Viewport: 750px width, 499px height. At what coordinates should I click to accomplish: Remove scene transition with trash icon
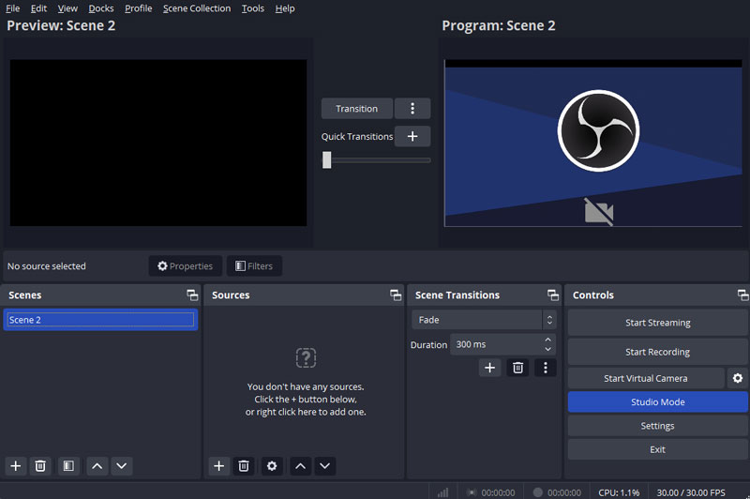click(517, 368)
